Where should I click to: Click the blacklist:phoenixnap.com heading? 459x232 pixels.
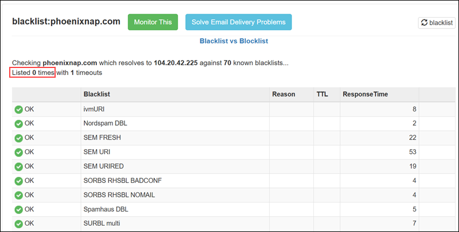[66, 22]
